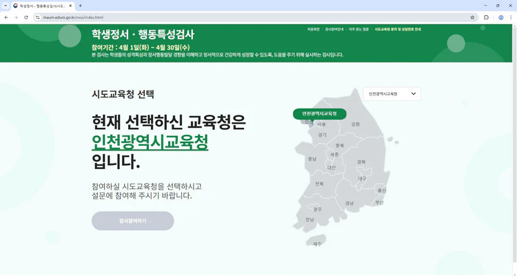Click the 처음화면 menu link
Screen dimensions: 517x277
[x=313, y=30]
